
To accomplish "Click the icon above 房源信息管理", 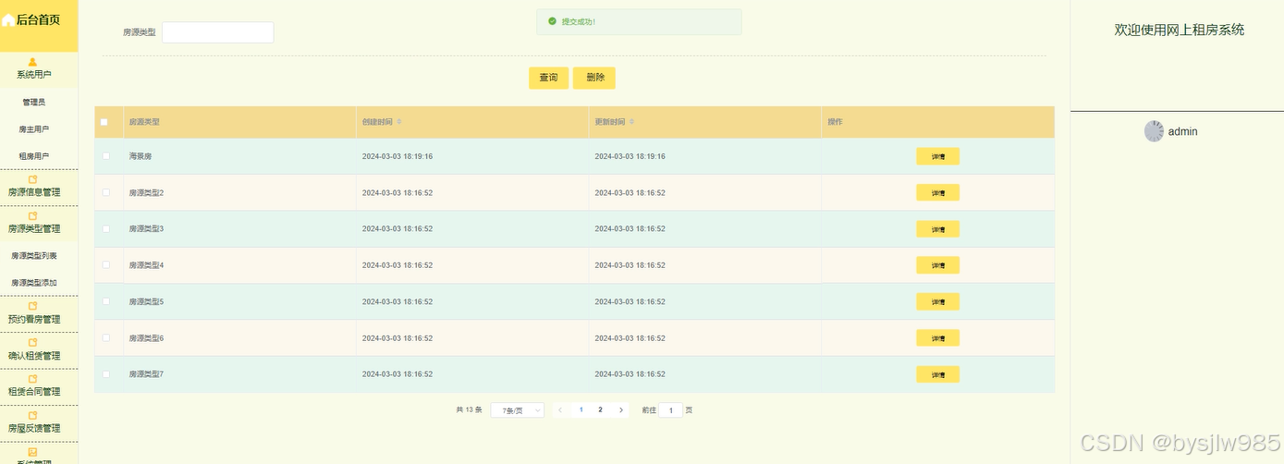I will coord(33,179).
